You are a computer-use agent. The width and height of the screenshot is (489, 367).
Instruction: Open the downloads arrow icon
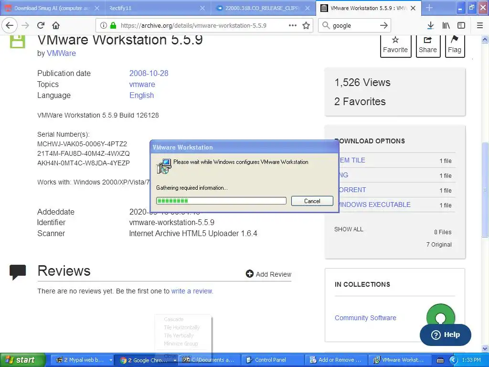pos(430,26)
